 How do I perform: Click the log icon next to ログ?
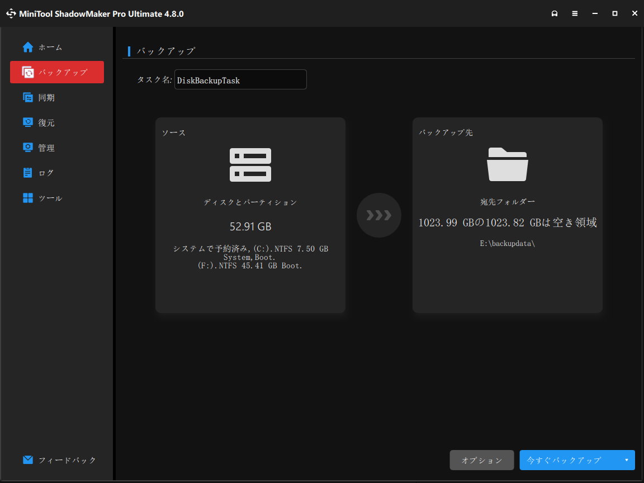tap(27, 173)
